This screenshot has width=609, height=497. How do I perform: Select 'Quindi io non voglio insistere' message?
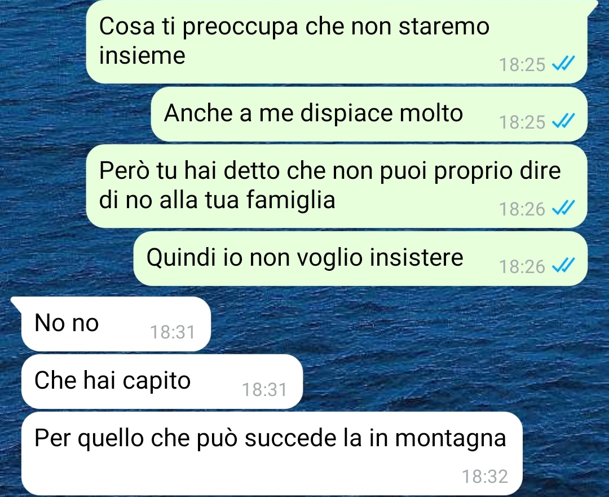(x=360, y=259)
